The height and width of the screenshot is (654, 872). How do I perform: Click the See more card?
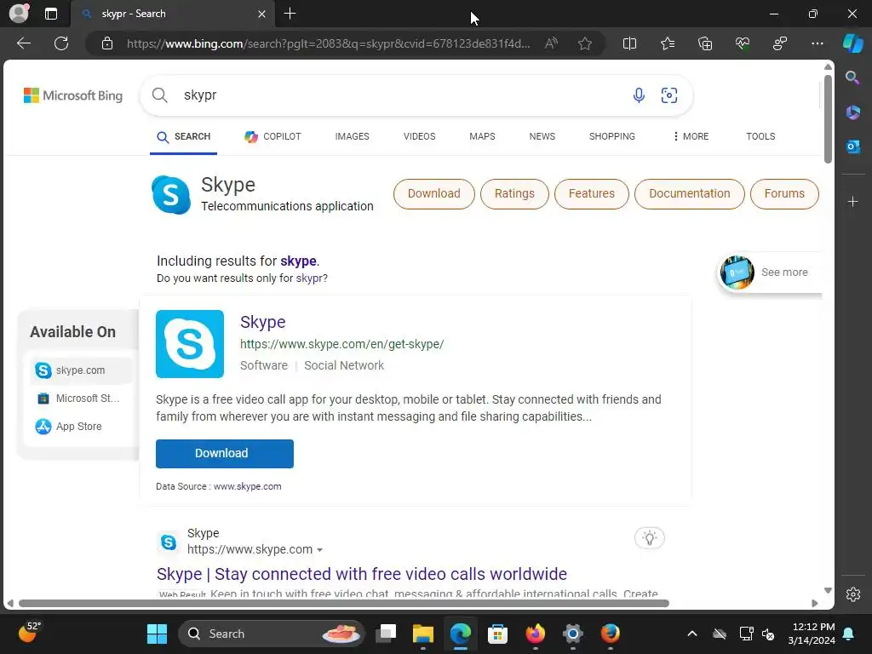tap(770, 272)
